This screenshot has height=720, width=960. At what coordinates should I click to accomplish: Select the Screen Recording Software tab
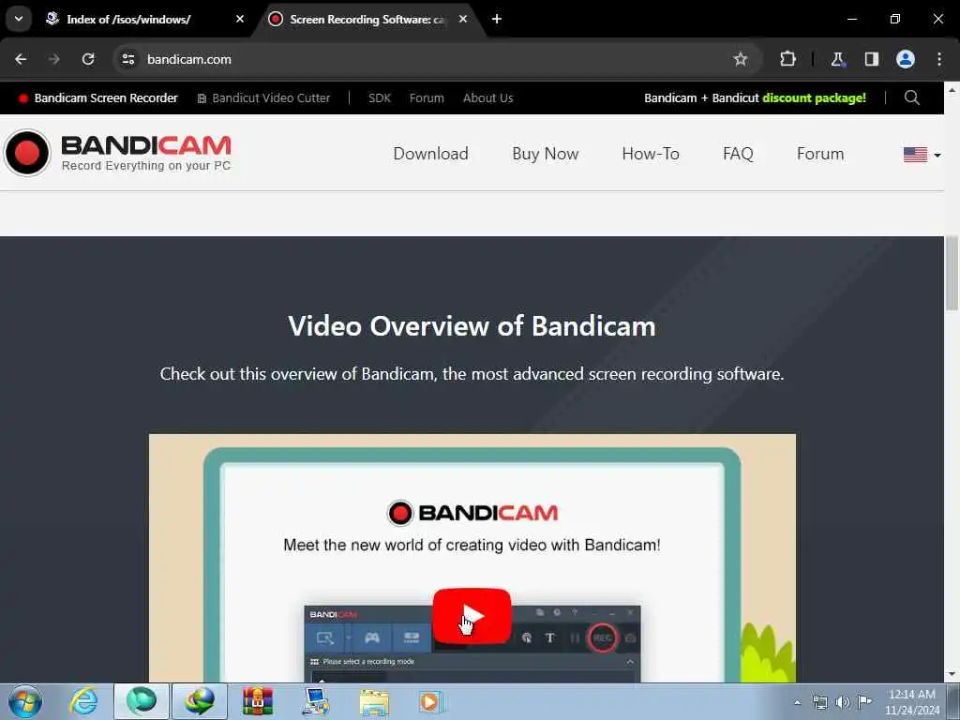(367, 20)
